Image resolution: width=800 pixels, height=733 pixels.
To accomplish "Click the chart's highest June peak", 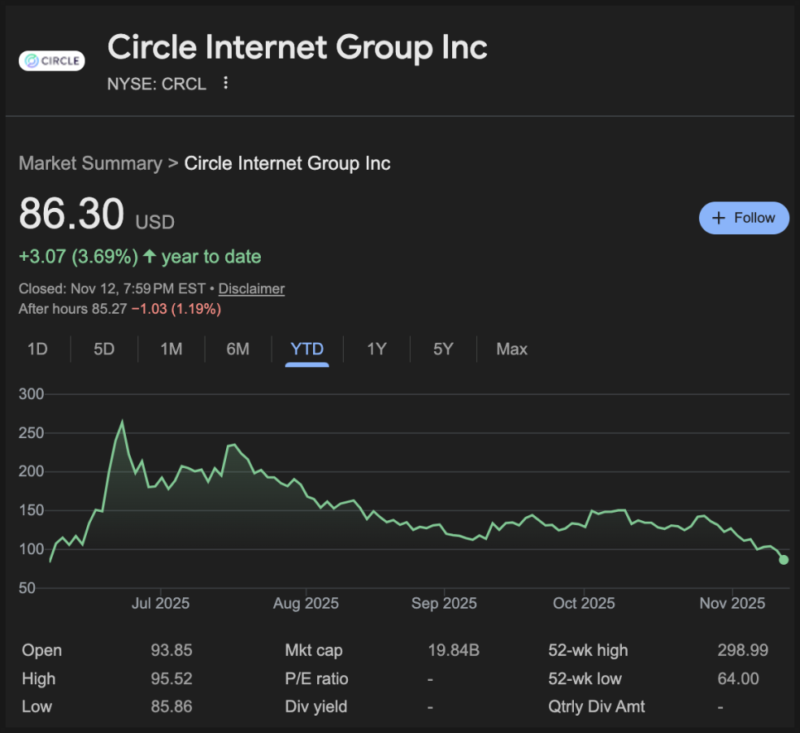I will pos(123,422).
